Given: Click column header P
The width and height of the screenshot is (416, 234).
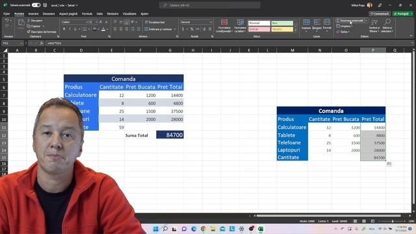Looking at the screenshot, I should click(373, 50).
